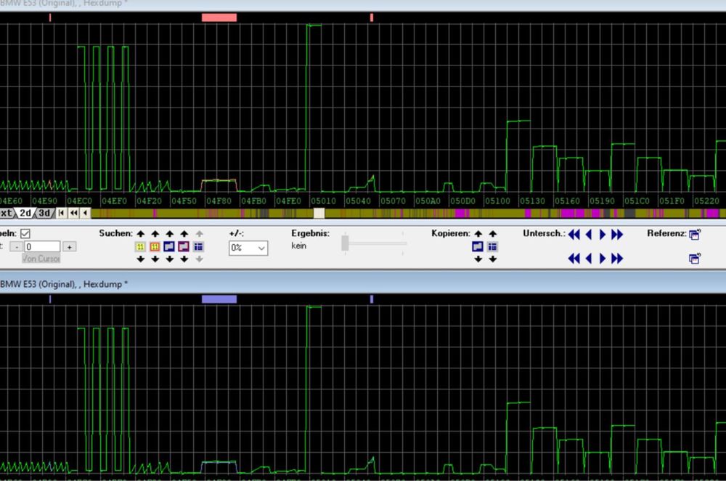The image size is (726, 481).
Task: Click the address label 05100 on upper axis
Action: click(x=497, y=201)
